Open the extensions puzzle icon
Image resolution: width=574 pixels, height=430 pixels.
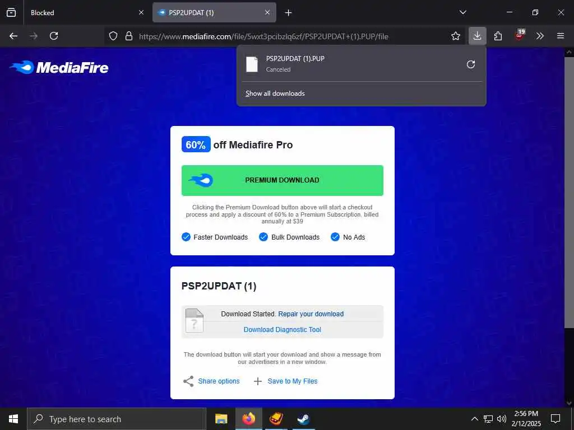tap(498, 36)
